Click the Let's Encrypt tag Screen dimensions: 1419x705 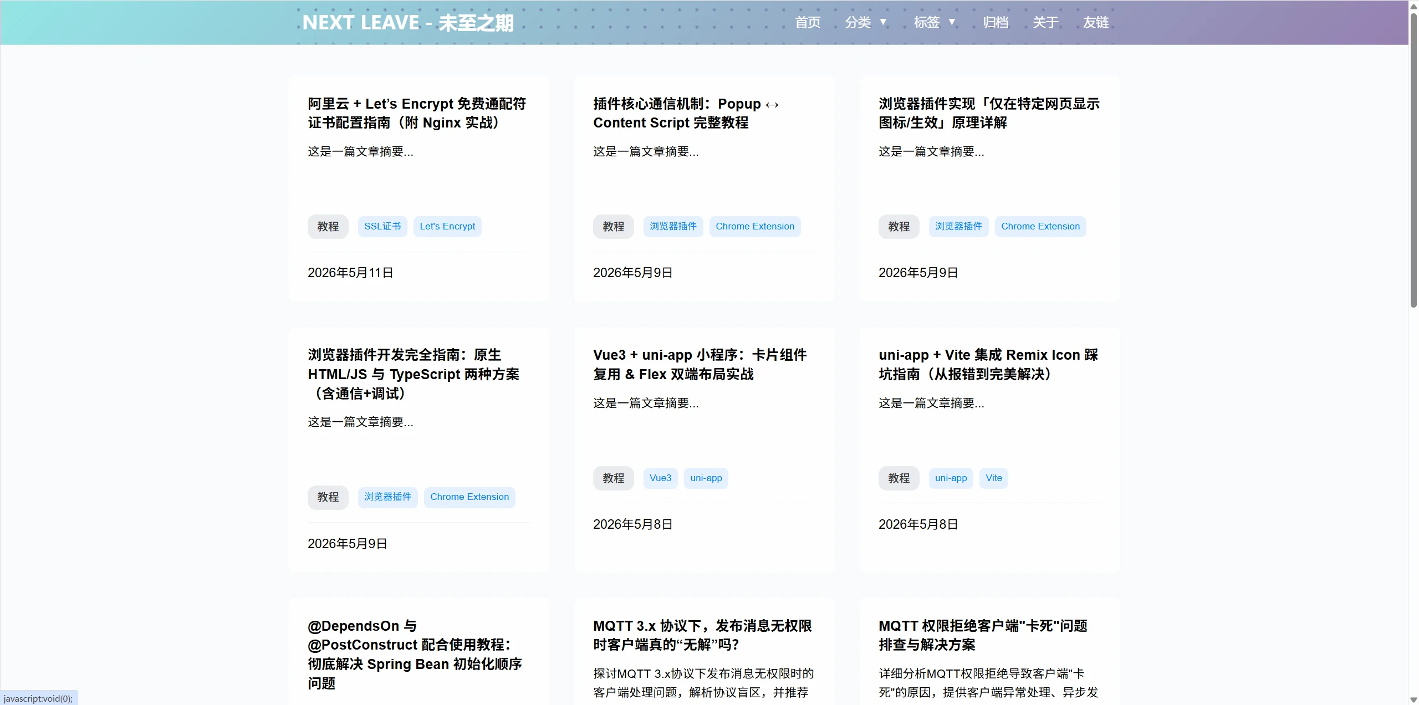[447, 226]
